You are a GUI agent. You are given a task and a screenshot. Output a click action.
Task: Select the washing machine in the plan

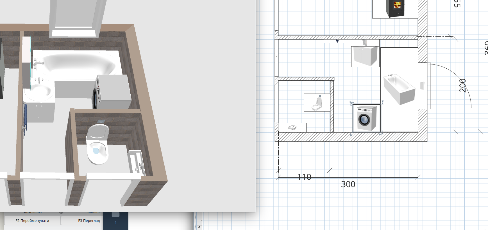pos(366,118)
